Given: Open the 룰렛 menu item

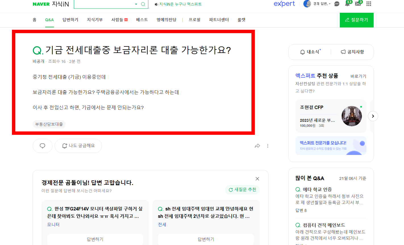Looking at the screenshot, I should click(x=241, y=20).
